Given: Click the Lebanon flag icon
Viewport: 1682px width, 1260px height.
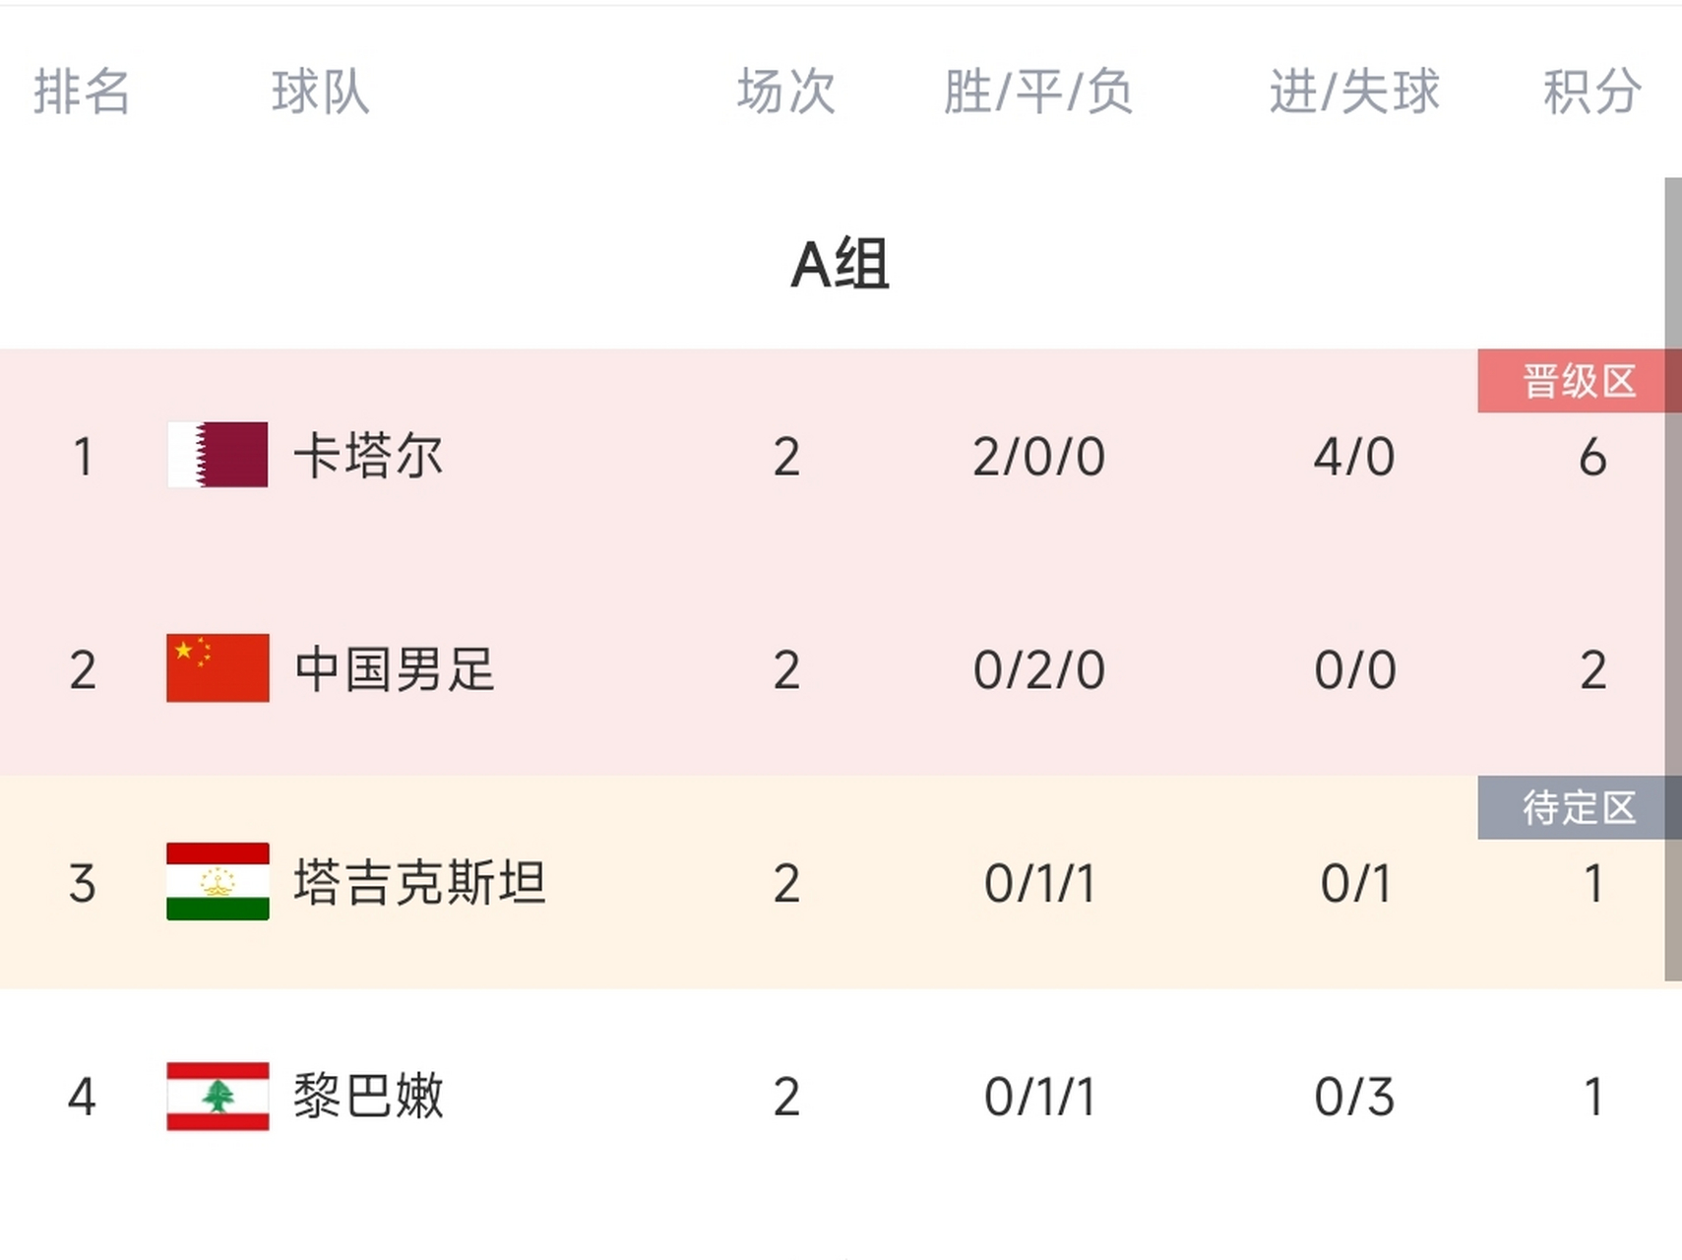Looking at the screenshot, I should click(218, 1096).
